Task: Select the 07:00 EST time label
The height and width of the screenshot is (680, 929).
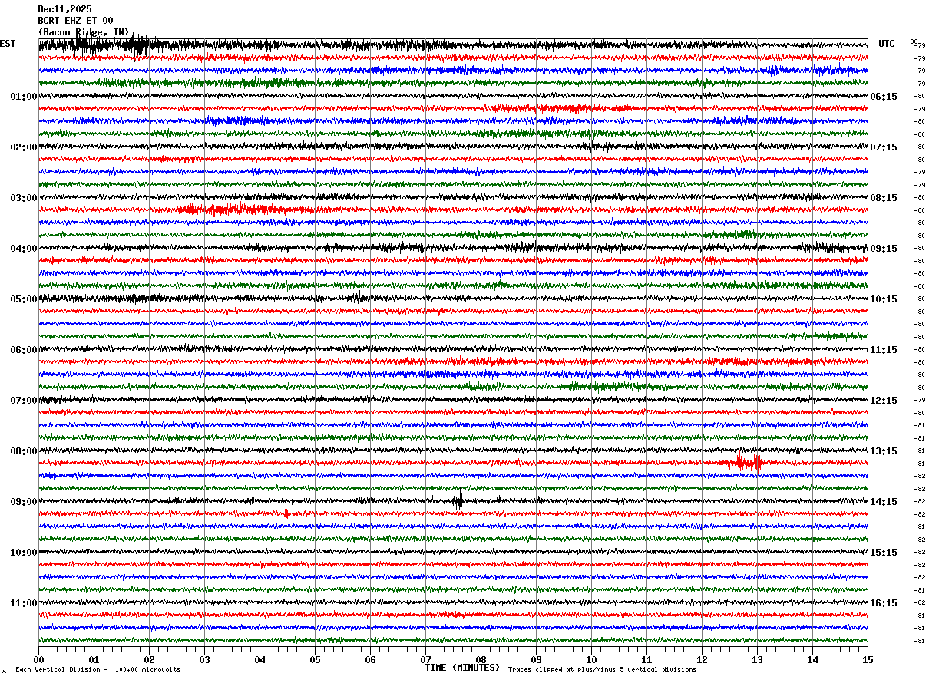Action: pyautogui.click(x=24, y=401)
